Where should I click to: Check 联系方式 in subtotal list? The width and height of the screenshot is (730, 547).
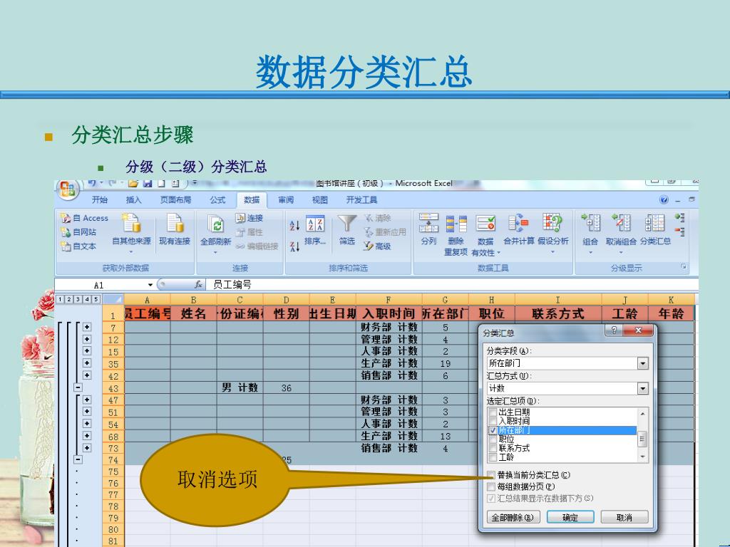pos(493,449)
